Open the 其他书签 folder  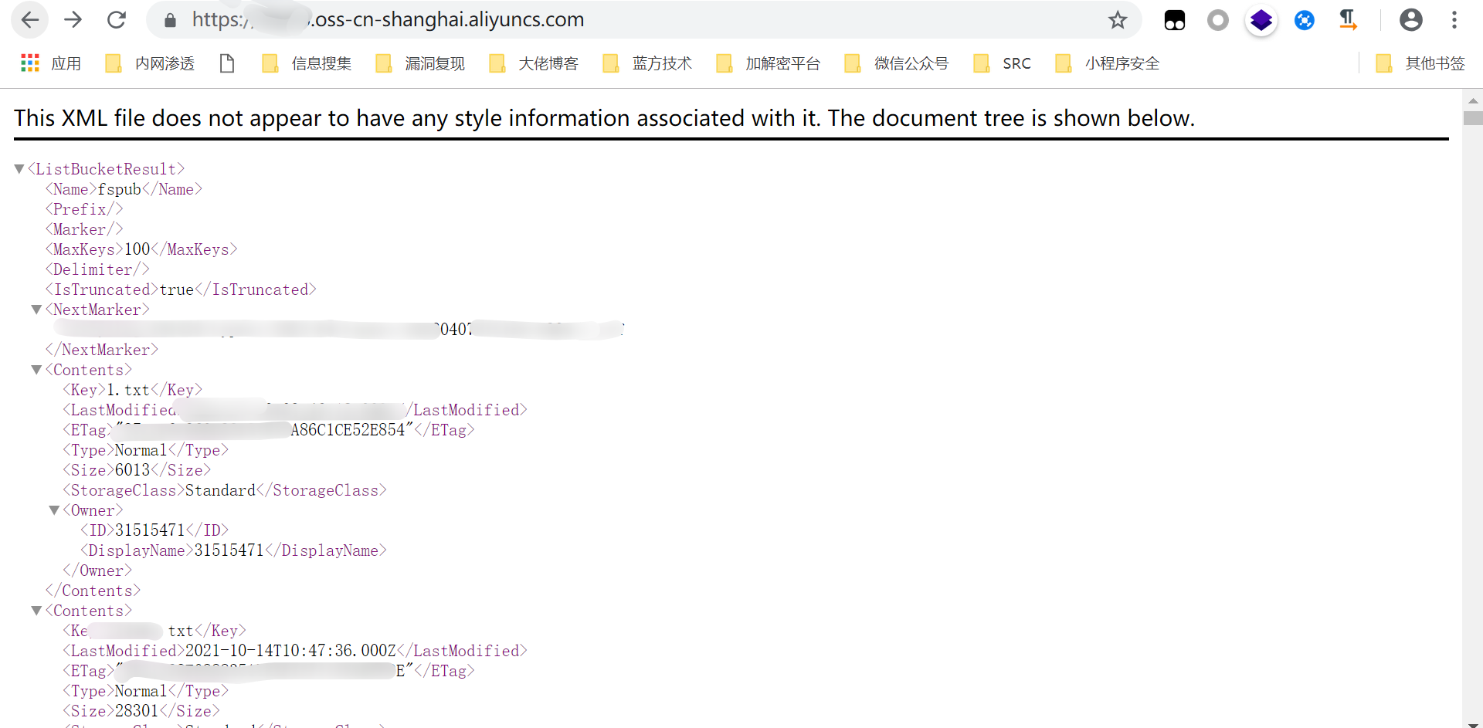coord(1420,63)
